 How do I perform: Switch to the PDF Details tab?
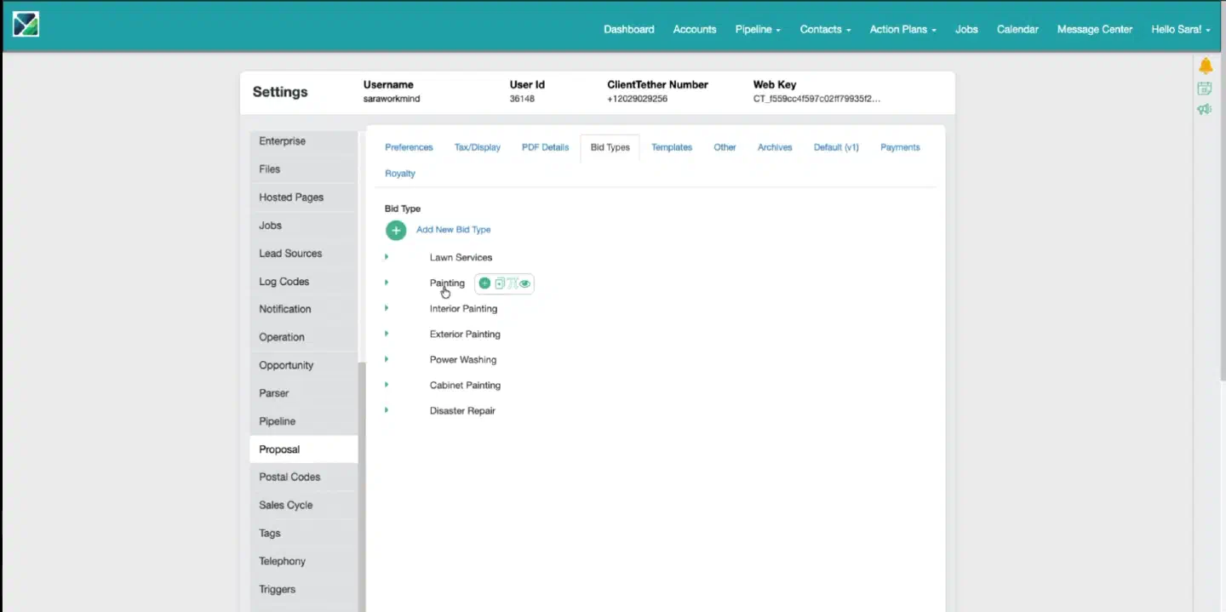545,147
